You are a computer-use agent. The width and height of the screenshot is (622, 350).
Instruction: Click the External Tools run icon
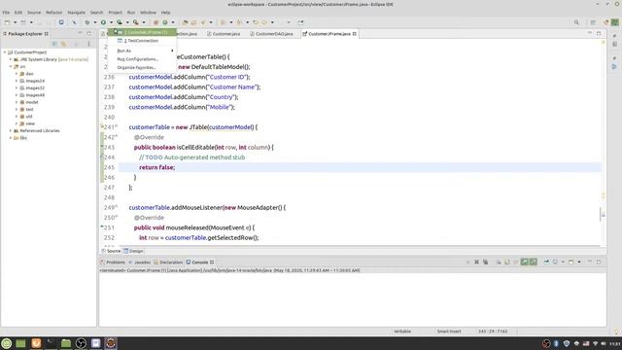(136, 22)
